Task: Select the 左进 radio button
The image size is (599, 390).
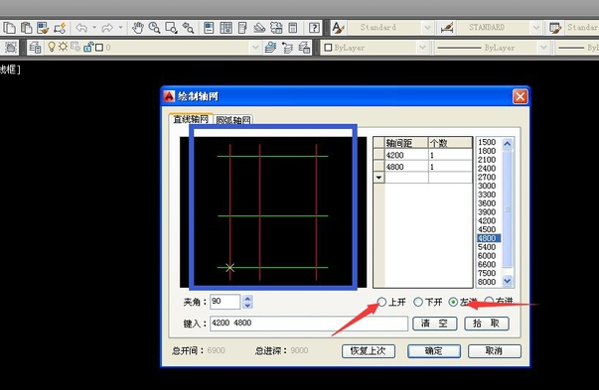Action: point(453,302)
